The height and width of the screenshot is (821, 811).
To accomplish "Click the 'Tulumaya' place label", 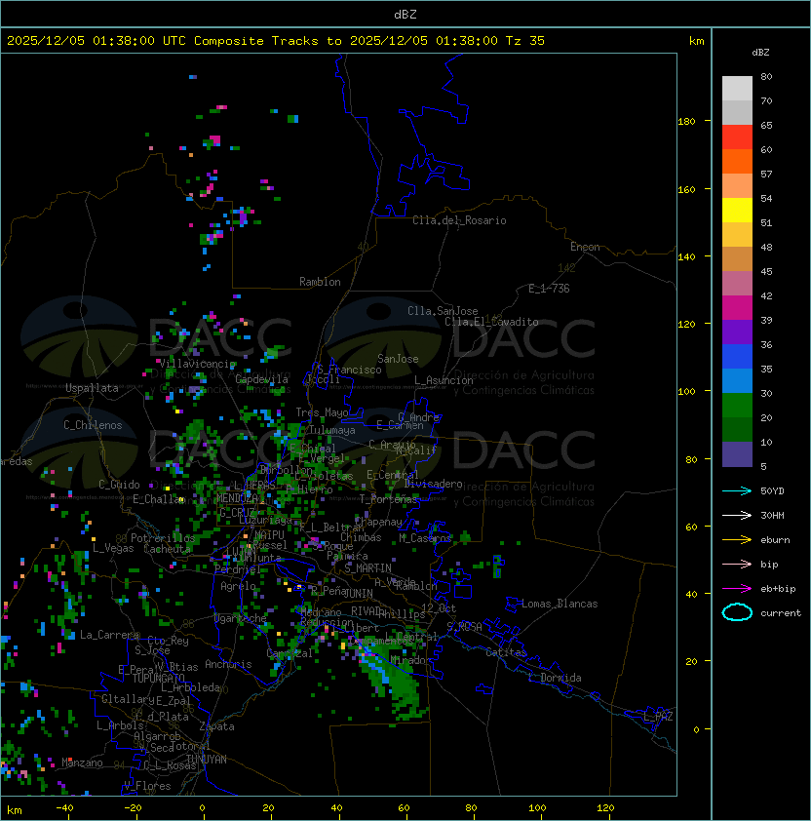I will (x=332, y=430).
